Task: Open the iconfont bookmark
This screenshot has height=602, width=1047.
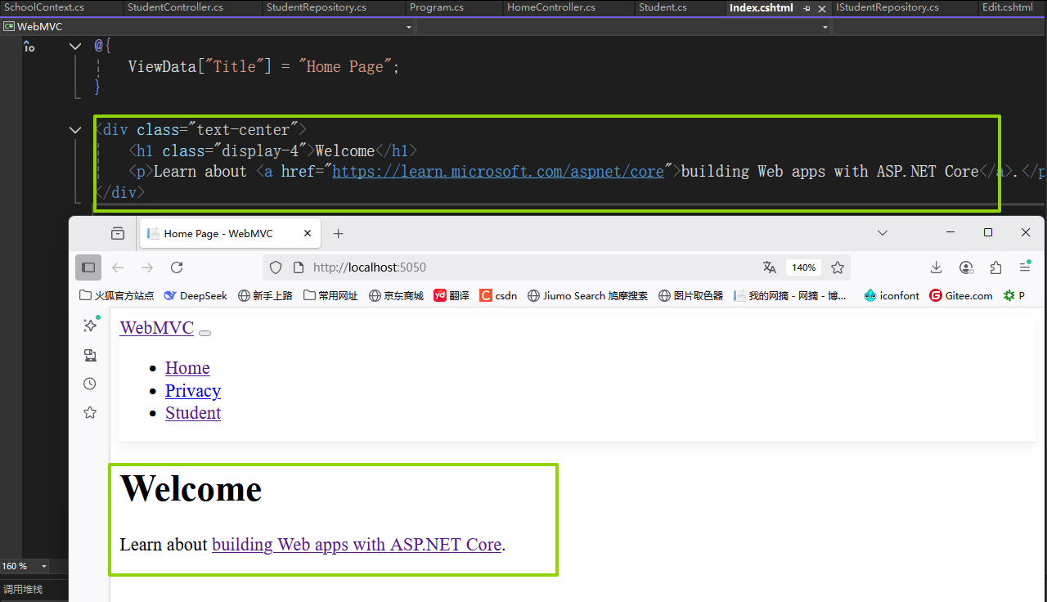Action: tap(892, 295)
